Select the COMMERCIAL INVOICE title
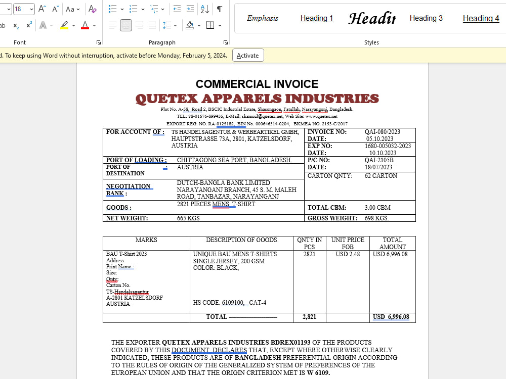 click(257, 84)
